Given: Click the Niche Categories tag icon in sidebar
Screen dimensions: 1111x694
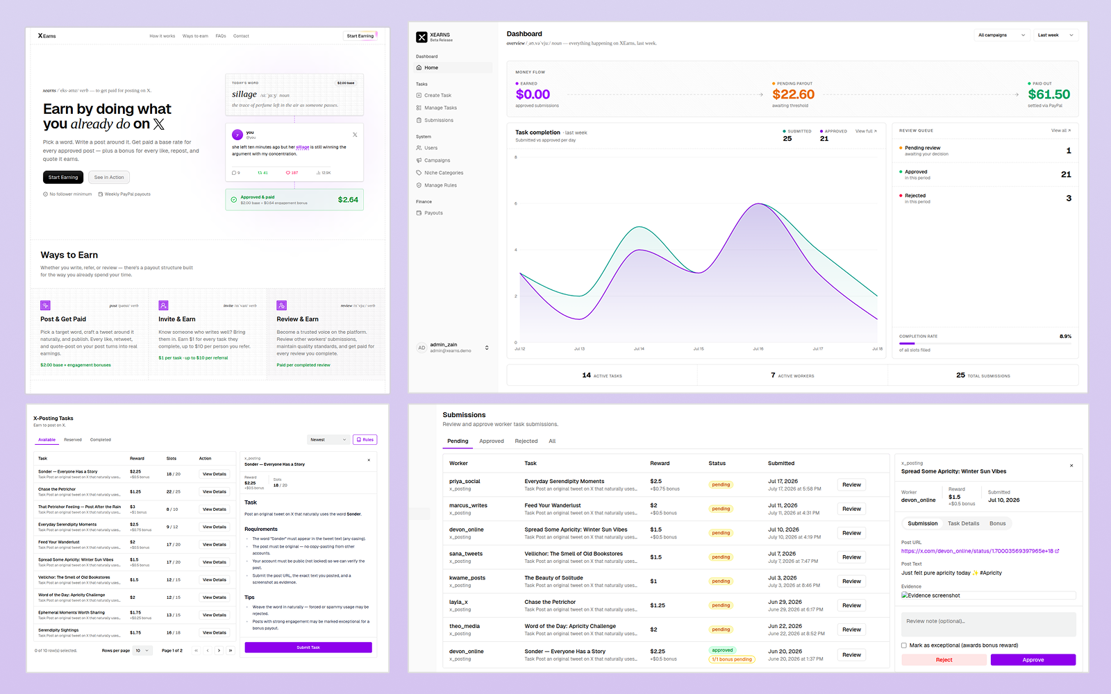Looking at the screenshot, I should click(x=419, y=173).
